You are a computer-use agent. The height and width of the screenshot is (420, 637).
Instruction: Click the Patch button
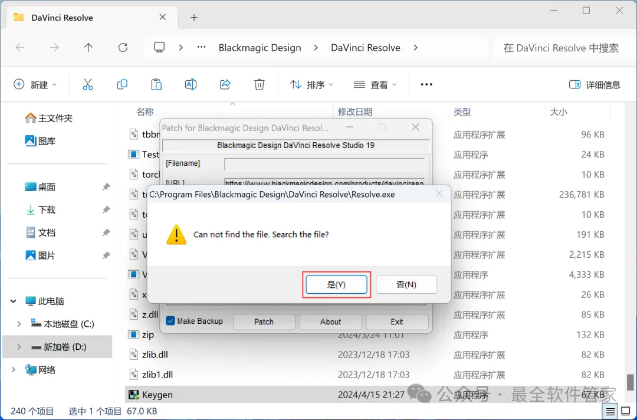(x=264, y=321)
